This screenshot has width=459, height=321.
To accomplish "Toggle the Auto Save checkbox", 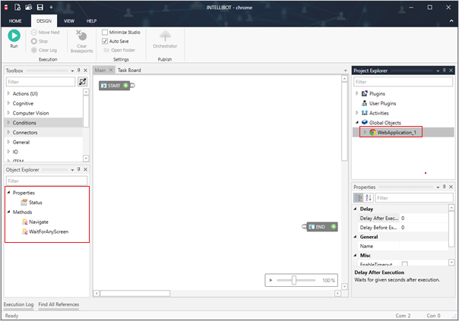I will pos(105,41).
